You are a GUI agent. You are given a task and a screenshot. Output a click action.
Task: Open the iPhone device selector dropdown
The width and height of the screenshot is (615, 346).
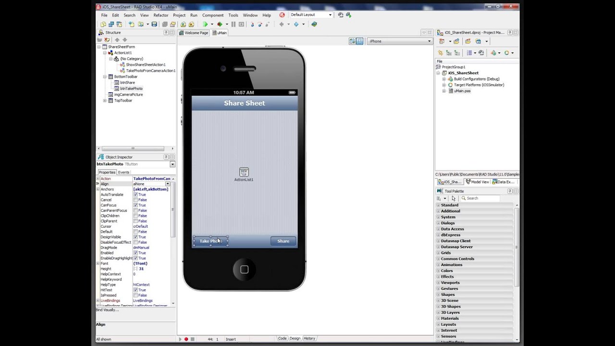pyautogui.click(x=430, y=41)
